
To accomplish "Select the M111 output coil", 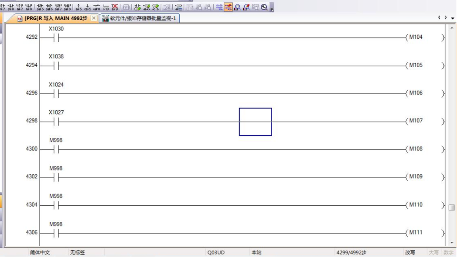I will click(x=425, y=233).
